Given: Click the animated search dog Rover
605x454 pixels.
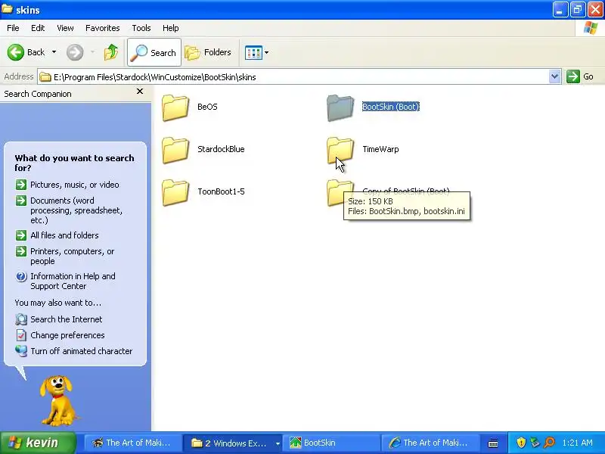Looking at the screenshot, I should click(59, 400).
